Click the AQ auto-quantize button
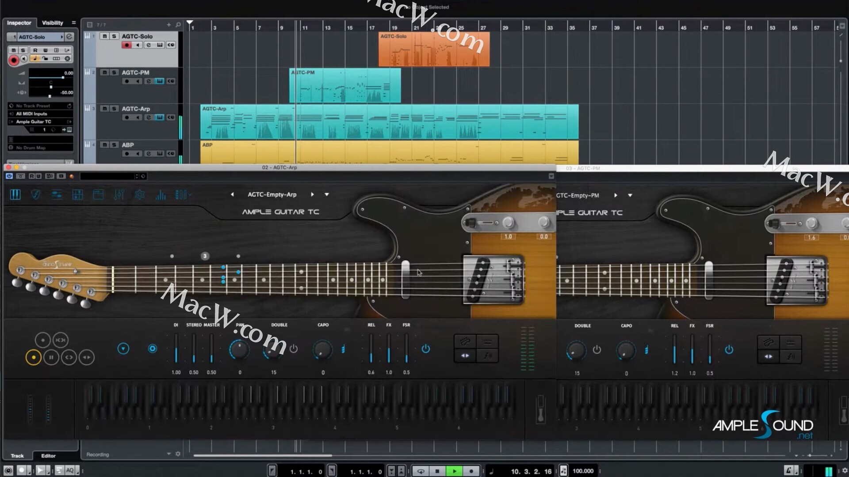 pos(70,471)
